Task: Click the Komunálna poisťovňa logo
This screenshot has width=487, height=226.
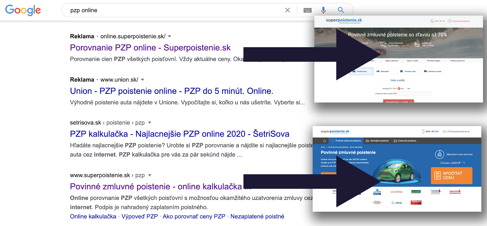Action: point(436,192)
